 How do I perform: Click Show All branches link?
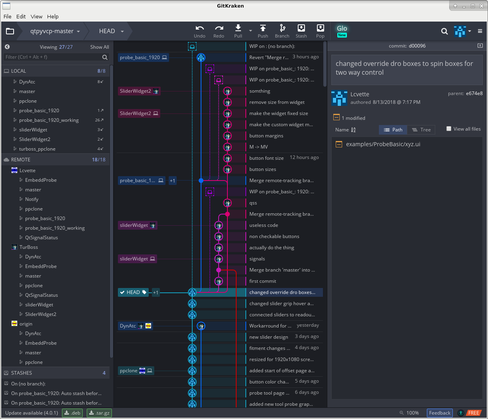click(100, 47)
